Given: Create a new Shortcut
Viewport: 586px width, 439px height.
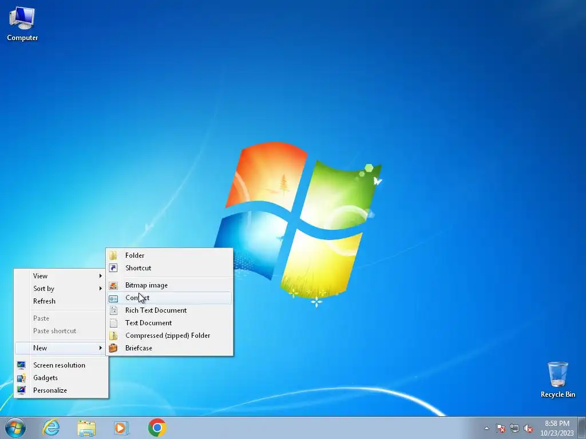Looking at the screenshot, I should [x=169, y=268].
